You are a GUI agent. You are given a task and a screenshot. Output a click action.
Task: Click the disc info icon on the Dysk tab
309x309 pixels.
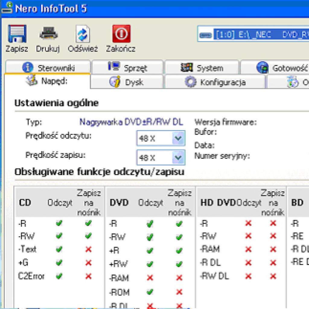[115, 81]
